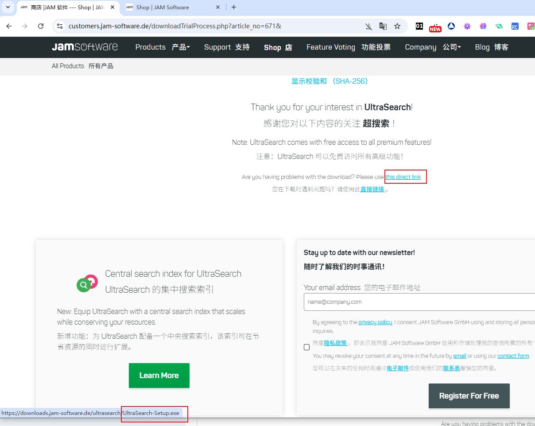Reload the page with the refresh icon

point(41,26)
